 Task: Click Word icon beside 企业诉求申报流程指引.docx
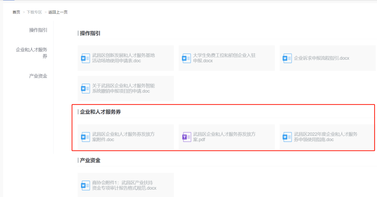tap(287, 58)
